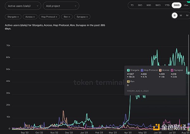
Task: Remove the Stargate project chip
Action: [18, 16]
